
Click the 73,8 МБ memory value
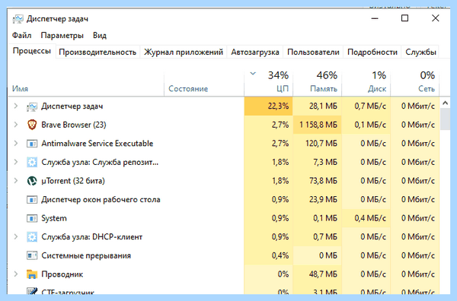pyautogui.click(x=323, y=181)
